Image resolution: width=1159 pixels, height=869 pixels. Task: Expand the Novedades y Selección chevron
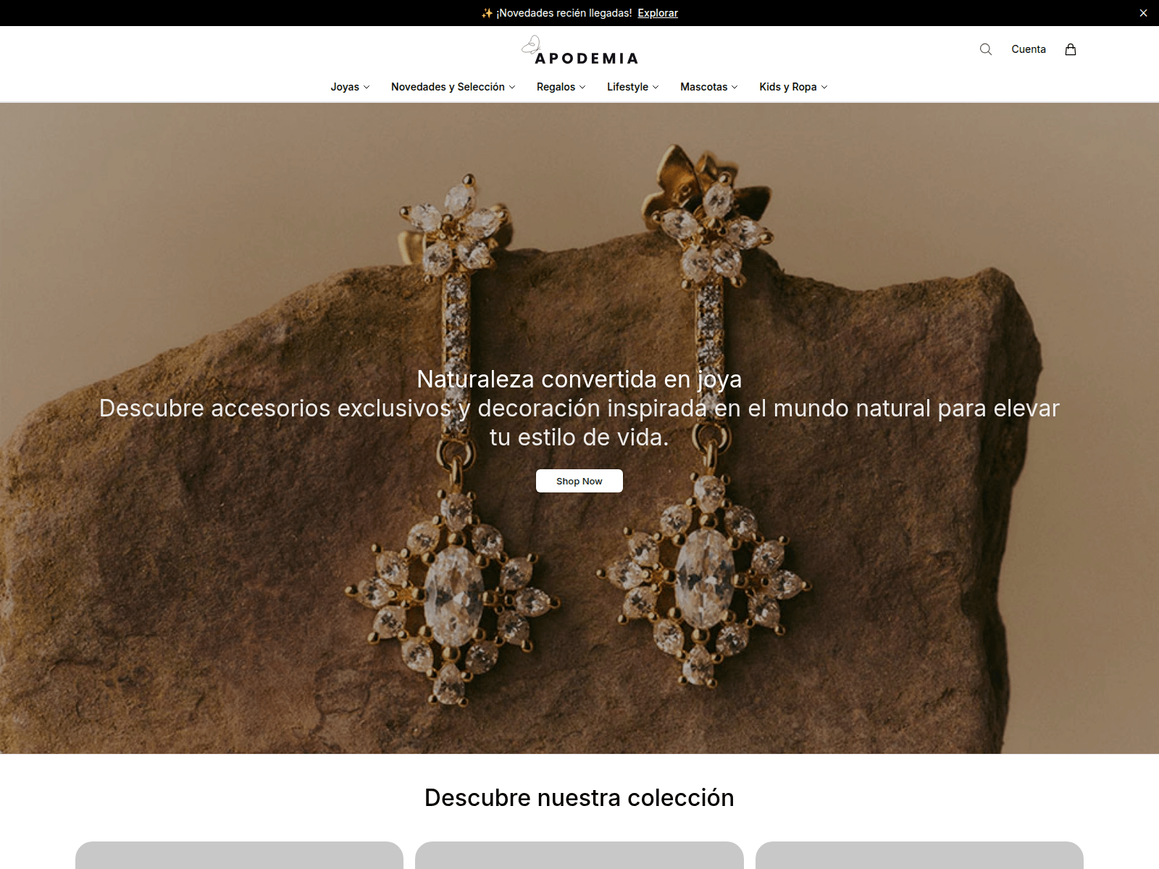512,87
